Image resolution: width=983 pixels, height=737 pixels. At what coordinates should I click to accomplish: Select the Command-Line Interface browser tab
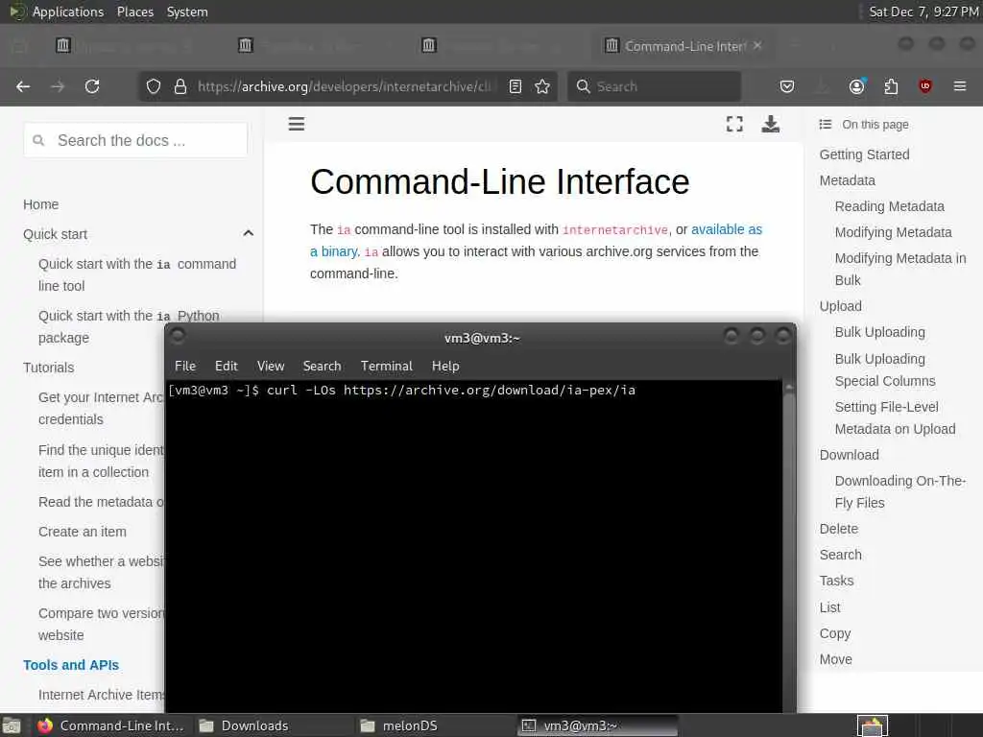(683, 46)
